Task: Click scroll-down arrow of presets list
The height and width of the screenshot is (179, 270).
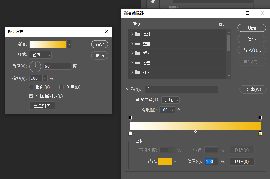Action: pos(229,75)
